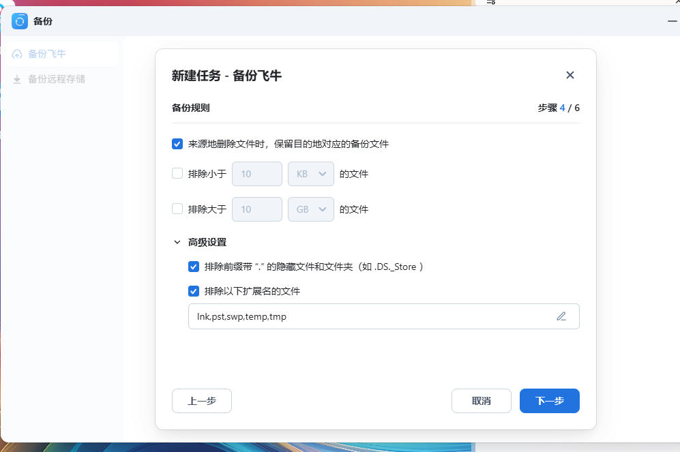Click the pencil edit icon in extensions field
The image size is (680, 452).
561,316
